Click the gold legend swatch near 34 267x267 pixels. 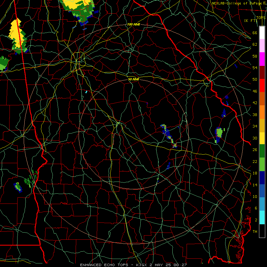click(262, 125)
